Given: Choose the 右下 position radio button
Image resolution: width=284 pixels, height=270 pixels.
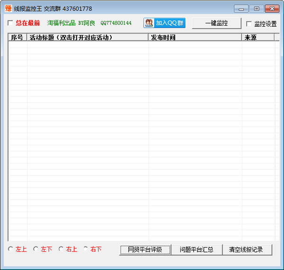Looking at the screenshot, I should click(x=86, y=249).
